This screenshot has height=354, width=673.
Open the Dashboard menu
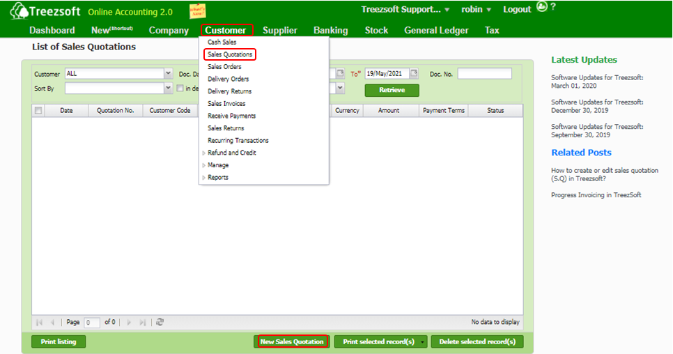click(52, 31)
